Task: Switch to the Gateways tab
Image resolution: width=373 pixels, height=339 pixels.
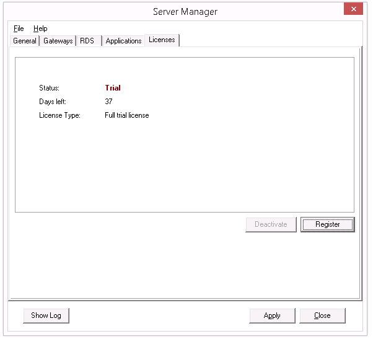Action: click(58, 41)
